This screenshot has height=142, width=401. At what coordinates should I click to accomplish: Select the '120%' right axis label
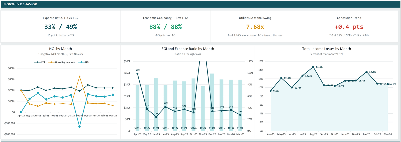click(250, 61)
